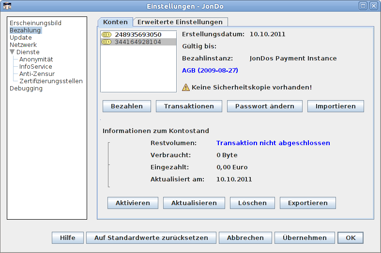The image size is (381, 253).
Task: Open Anonymität under Dienste
Action: pyautogui.click(x=36, y=59)
